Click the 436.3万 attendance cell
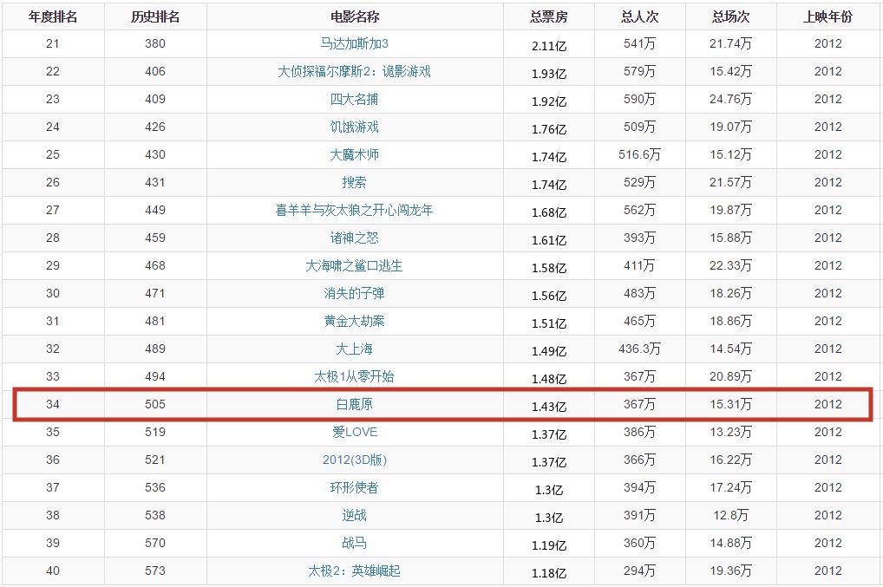This screenshot has height=587, width=883. 640,349
